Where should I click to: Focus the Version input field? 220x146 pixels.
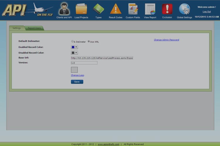tap(84, 63)
